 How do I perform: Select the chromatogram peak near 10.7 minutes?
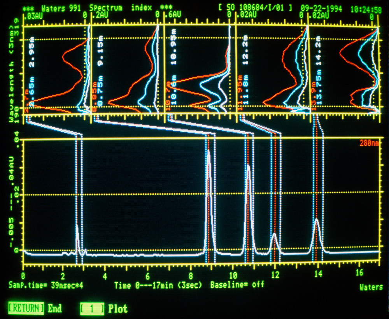coord(248,209)
